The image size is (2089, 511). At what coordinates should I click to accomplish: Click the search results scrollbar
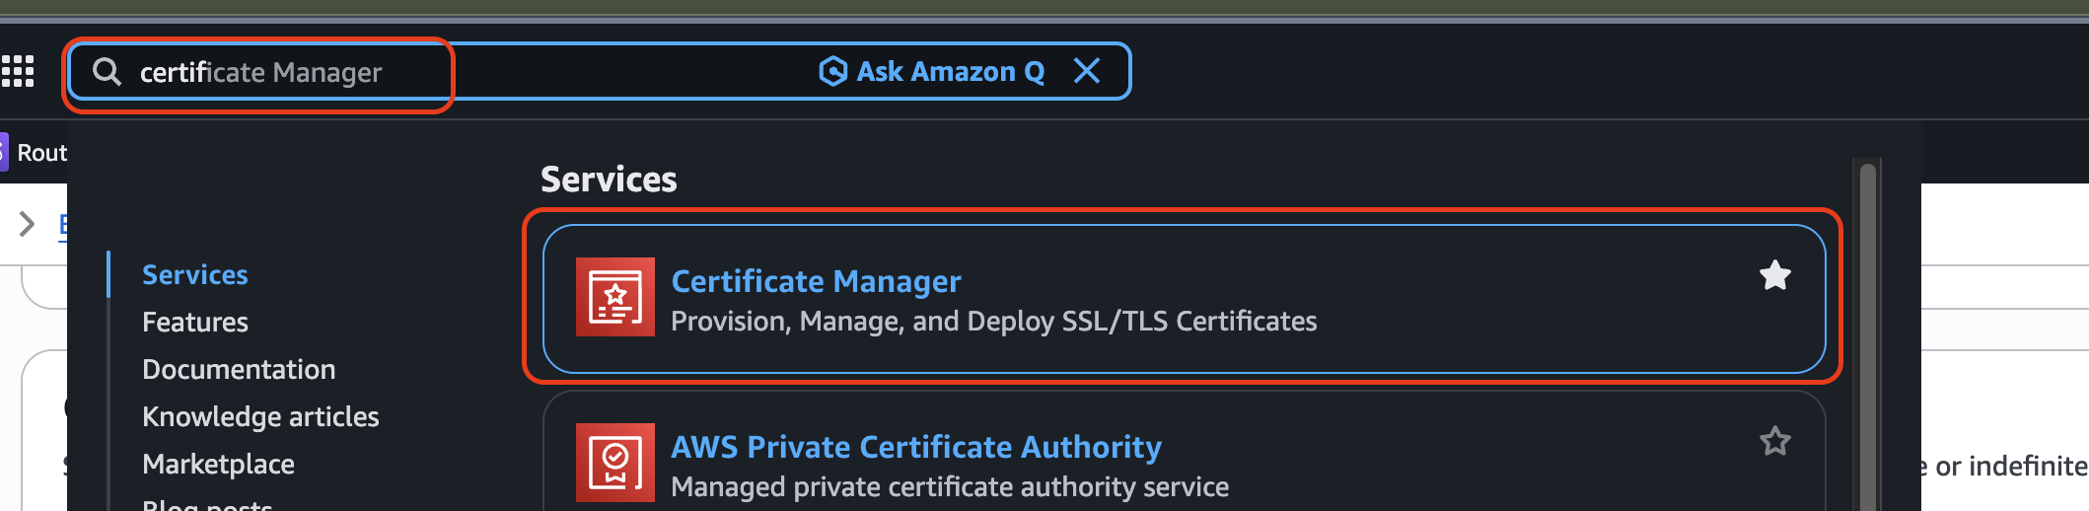click(x=1867, y=335)
